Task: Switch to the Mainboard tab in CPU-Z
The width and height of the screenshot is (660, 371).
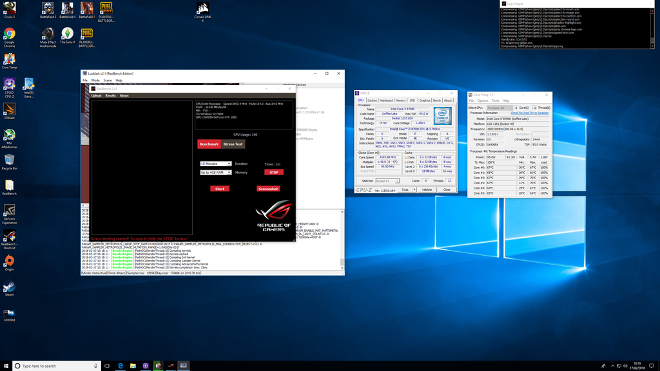Action: 386,100
